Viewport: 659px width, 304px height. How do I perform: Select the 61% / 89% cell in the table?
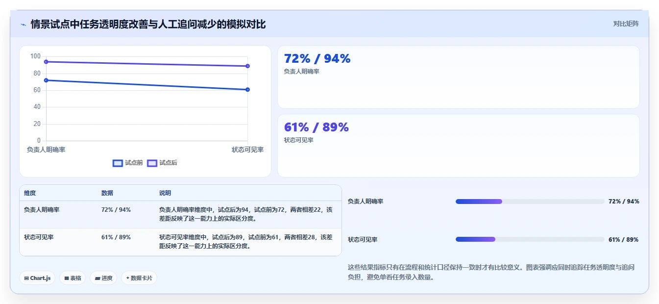point(116,237)
